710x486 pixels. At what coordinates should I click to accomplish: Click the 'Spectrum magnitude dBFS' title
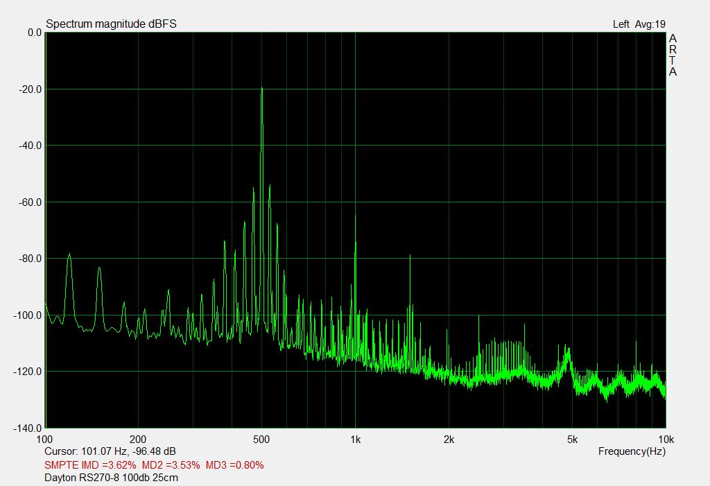click(111, 24)
